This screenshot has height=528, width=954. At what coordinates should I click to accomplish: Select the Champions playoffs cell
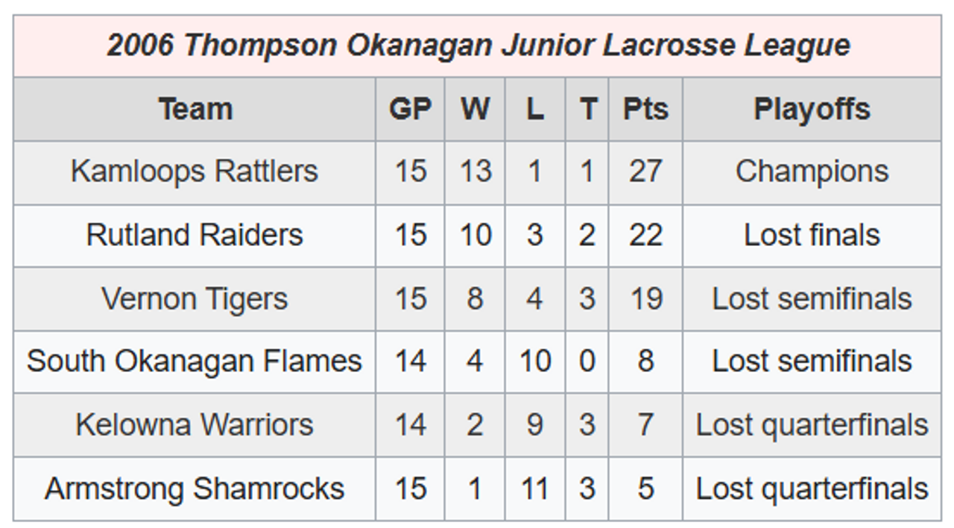(x=812, y=172)
